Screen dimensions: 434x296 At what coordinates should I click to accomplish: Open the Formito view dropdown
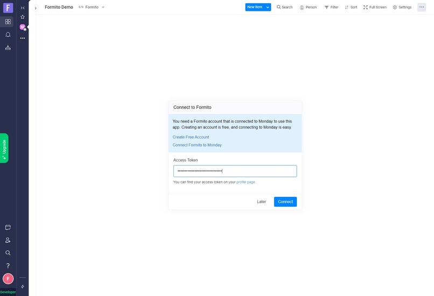pos(92,7)
